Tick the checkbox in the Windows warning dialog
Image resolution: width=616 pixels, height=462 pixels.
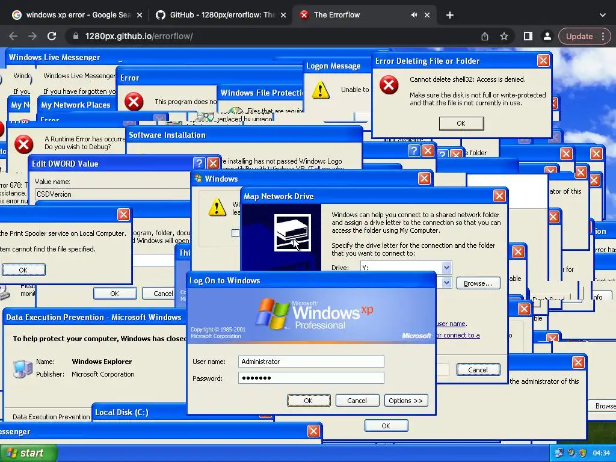pyautogui.click(x=235, y=233)
